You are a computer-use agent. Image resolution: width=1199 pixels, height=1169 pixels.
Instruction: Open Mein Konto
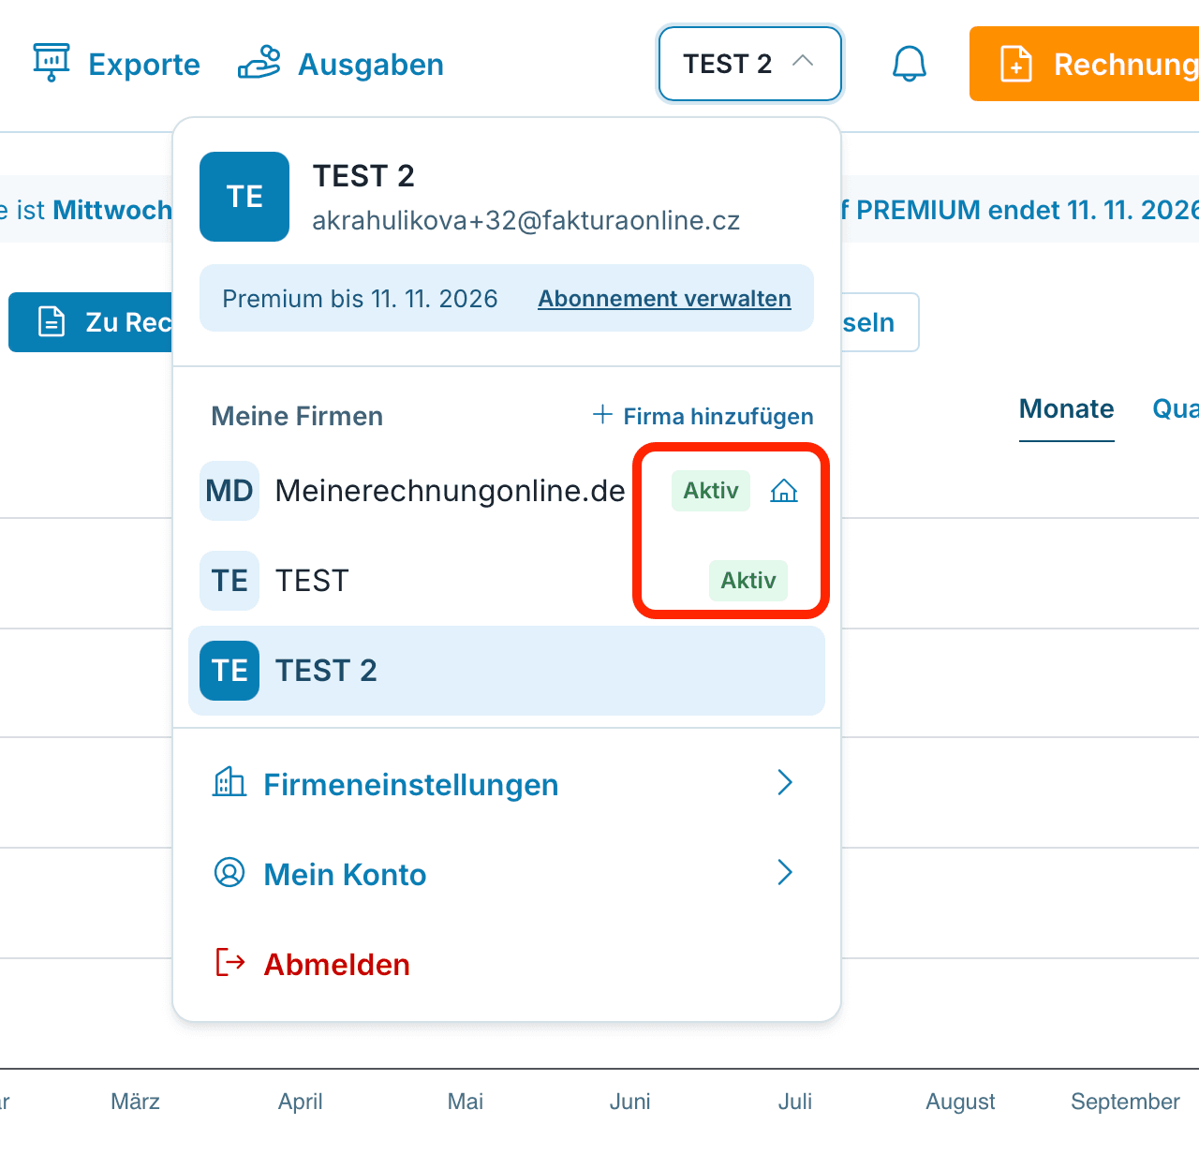pos(507,874)
